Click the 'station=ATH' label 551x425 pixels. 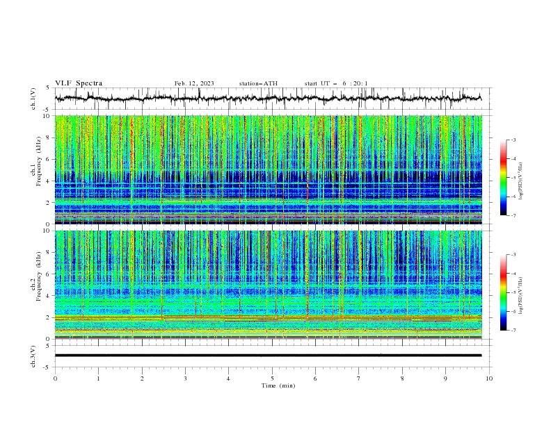pyautogui.click(x=258, y=83)
